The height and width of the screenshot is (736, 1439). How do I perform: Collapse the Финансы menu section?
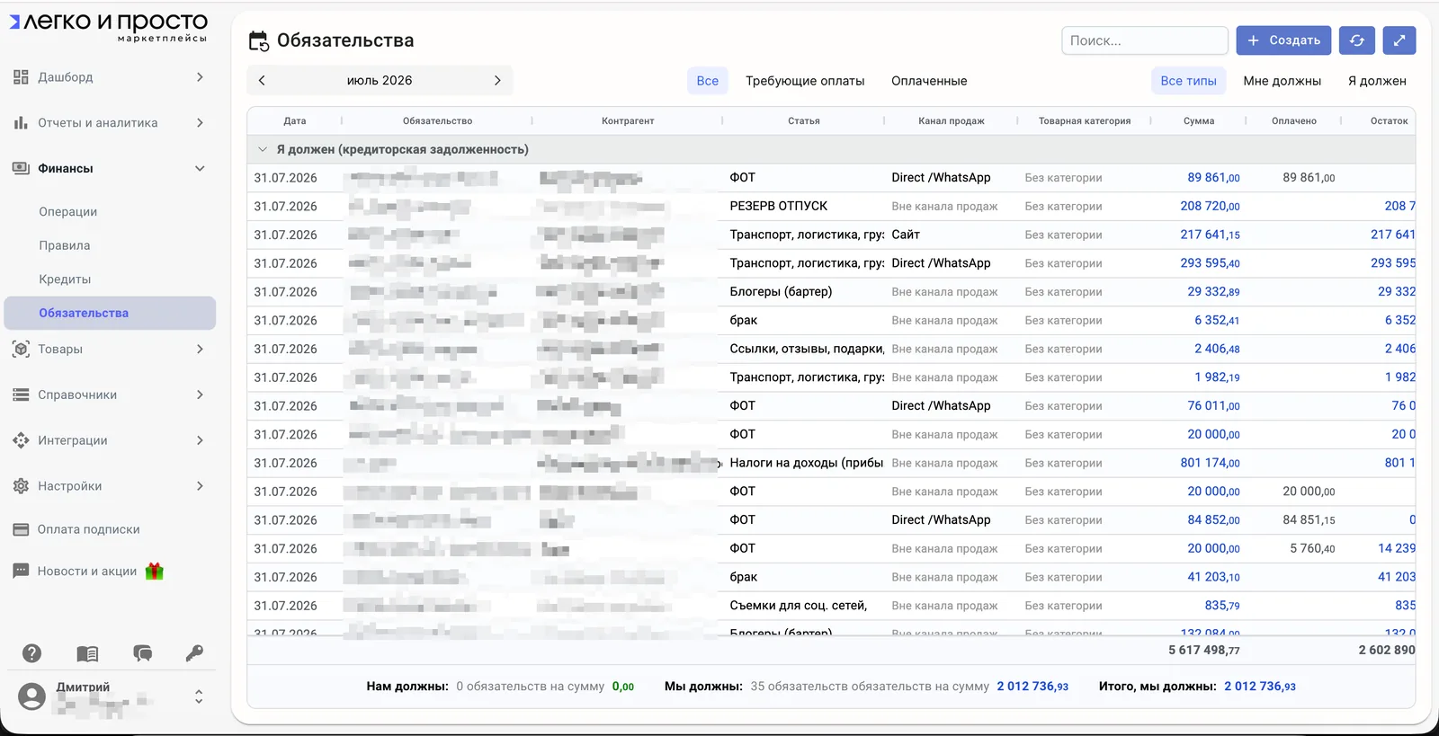(200, 168)
